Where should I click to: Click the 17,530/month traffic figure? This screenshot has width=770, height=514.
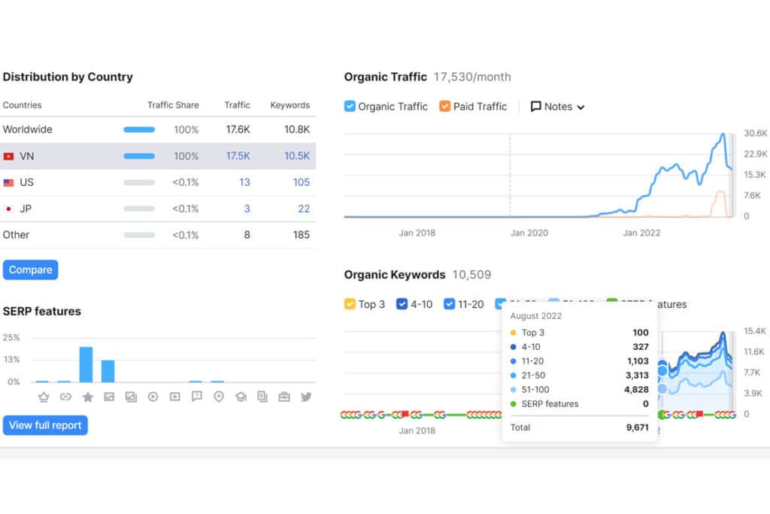(x=472, y=78)
